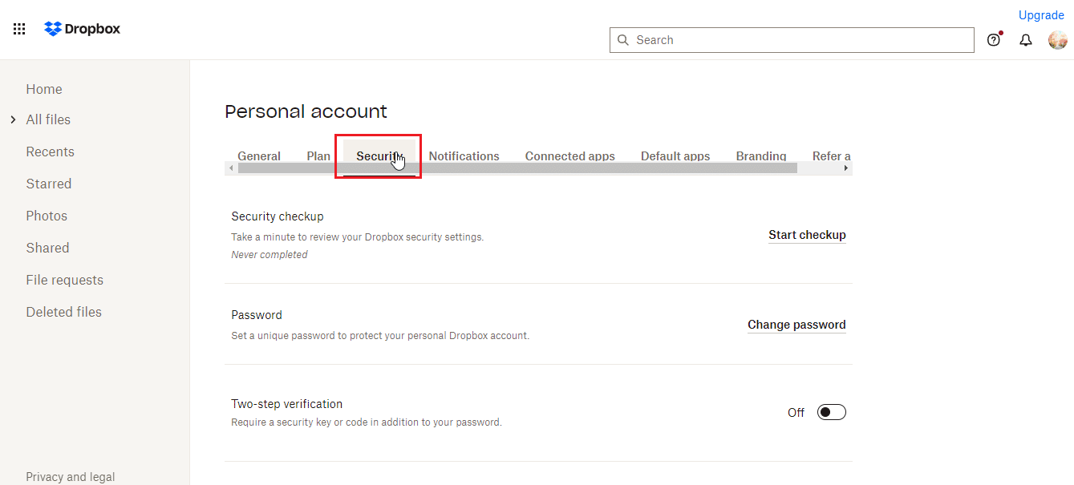
Task: Open the help question mark icon
Action: point(994,40)
